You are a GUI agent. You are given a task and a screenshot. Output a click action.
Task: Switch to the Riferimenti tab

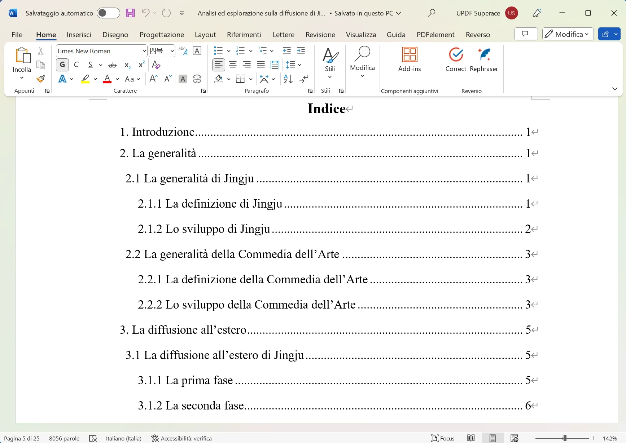[x=244, y=35]
